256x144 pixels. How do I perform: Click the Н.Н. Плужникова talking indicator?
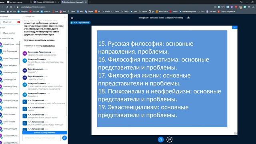point(80,23)
